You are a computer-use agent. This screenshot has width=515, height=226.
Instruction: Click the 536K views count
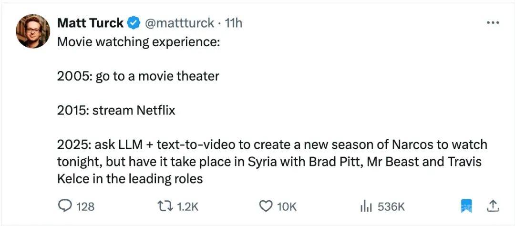point(391,206)
